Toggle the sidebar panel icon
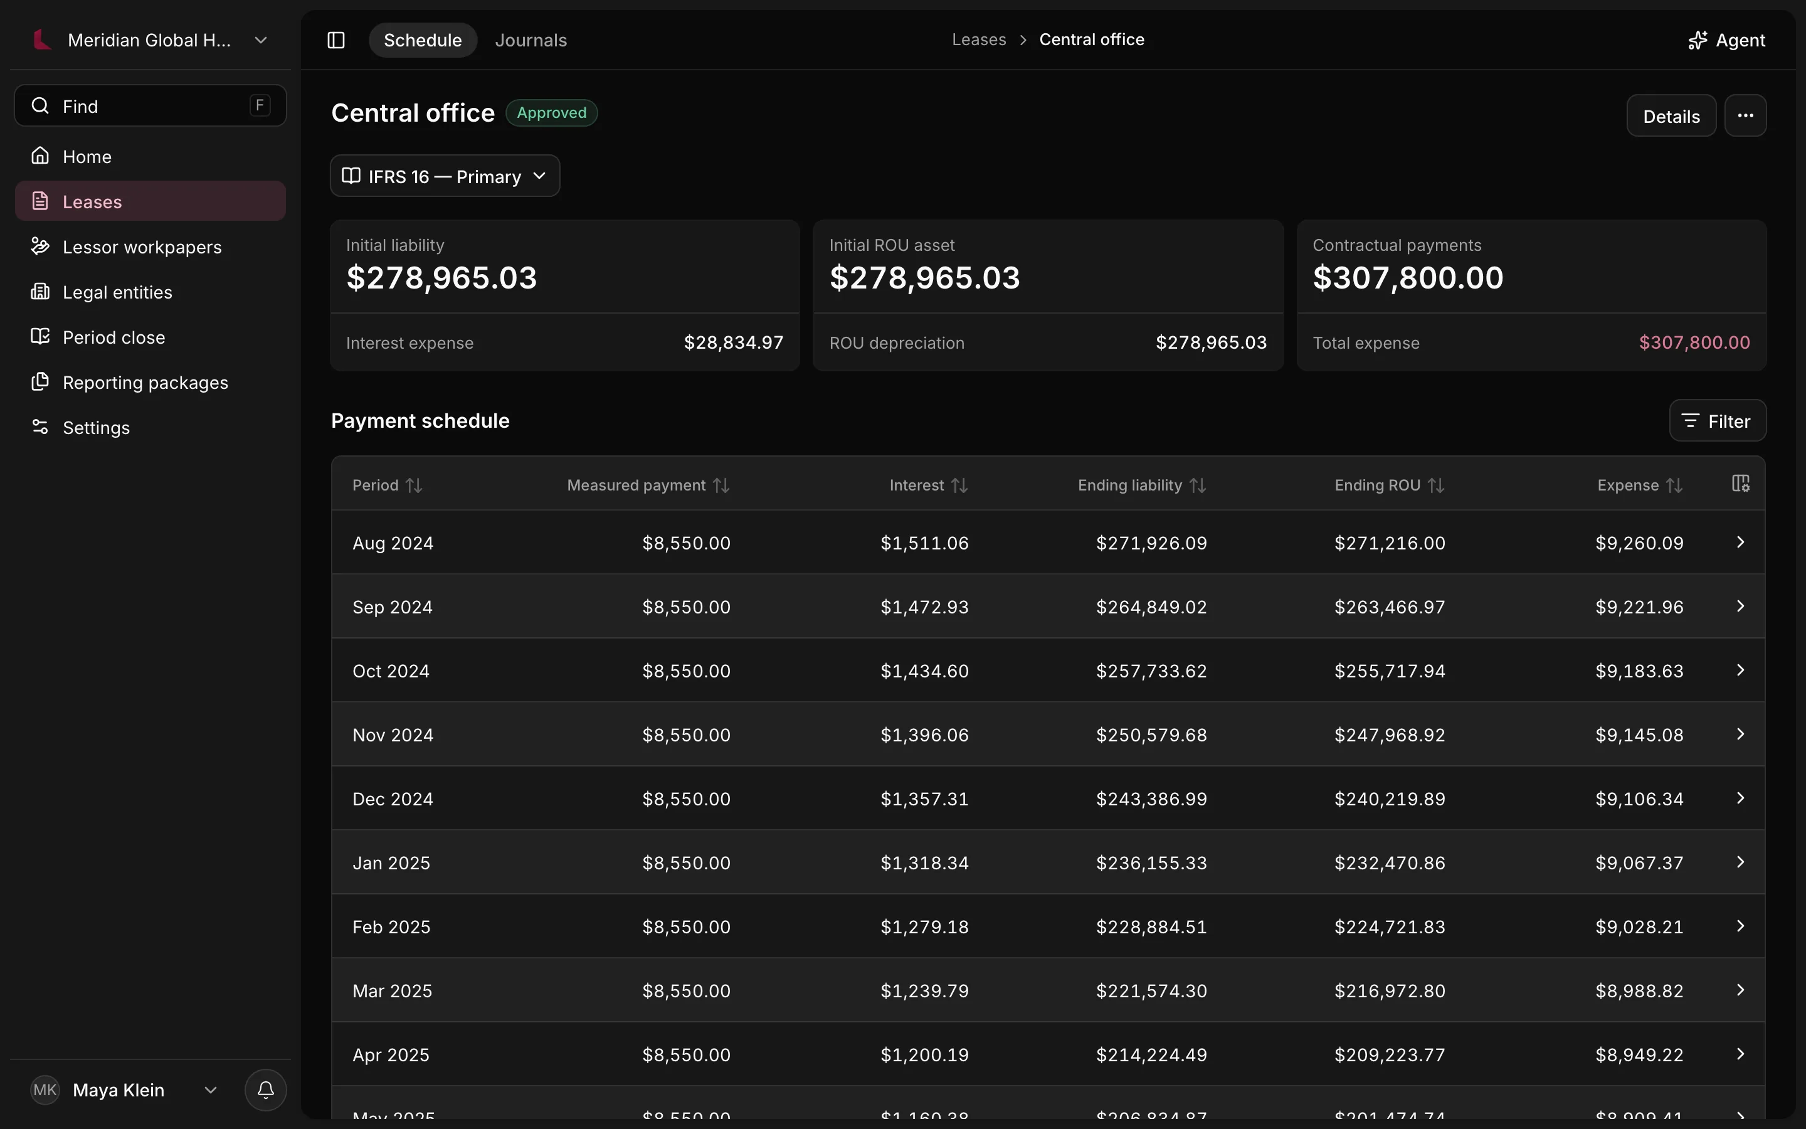The width and height of the screenshot is (1806, 1129). (x=336, y=40)
